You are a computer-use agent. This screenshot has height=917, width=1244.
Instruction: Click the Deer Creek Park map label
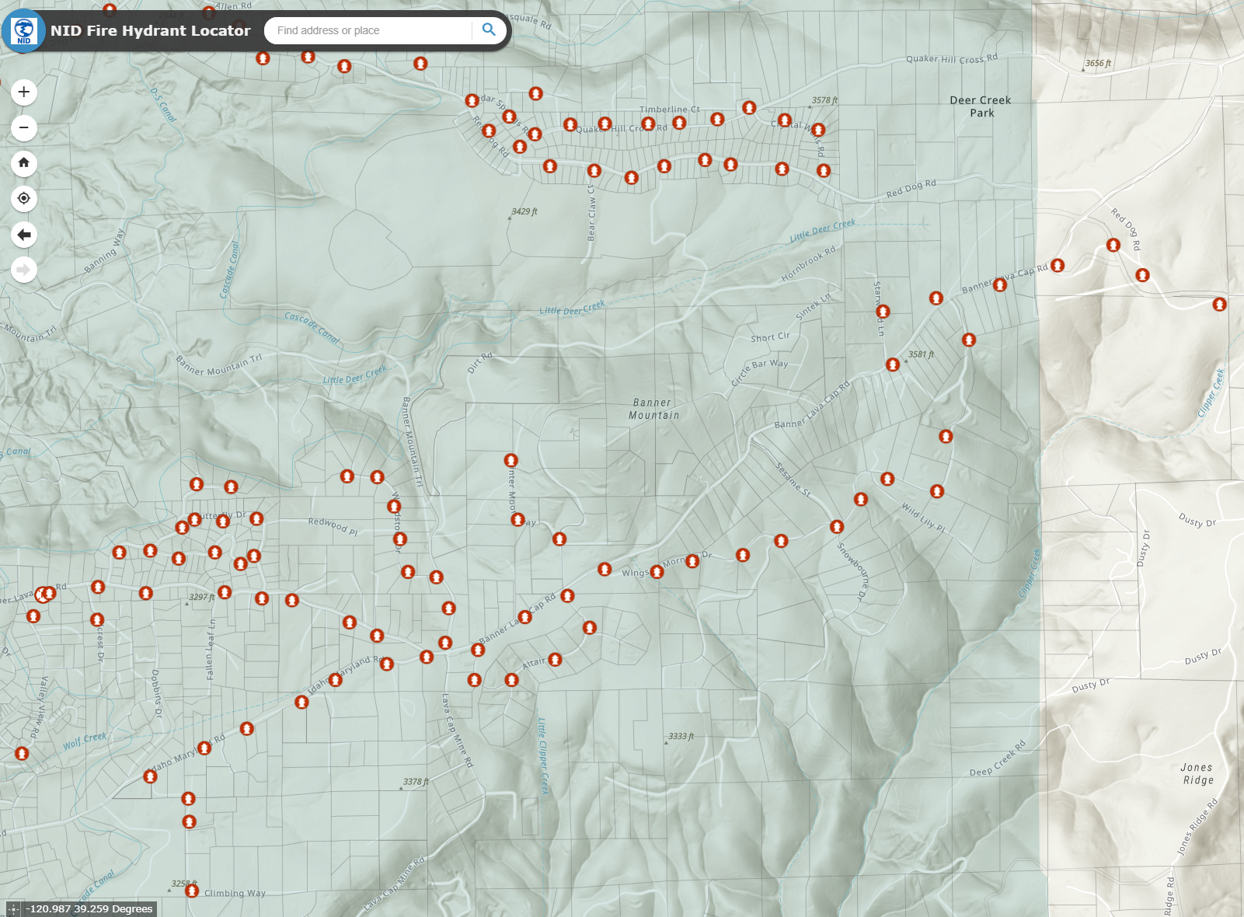[x=981, y=106]
